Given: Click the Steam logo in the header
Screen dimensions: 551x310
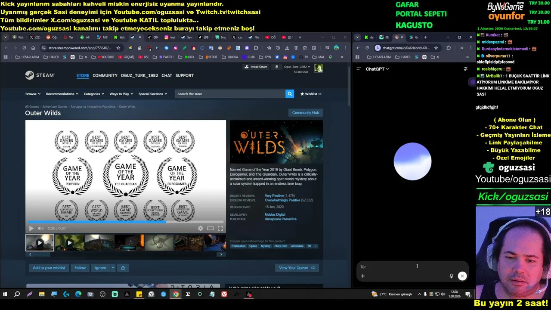Looking at the screenshot, I should 40,75.
